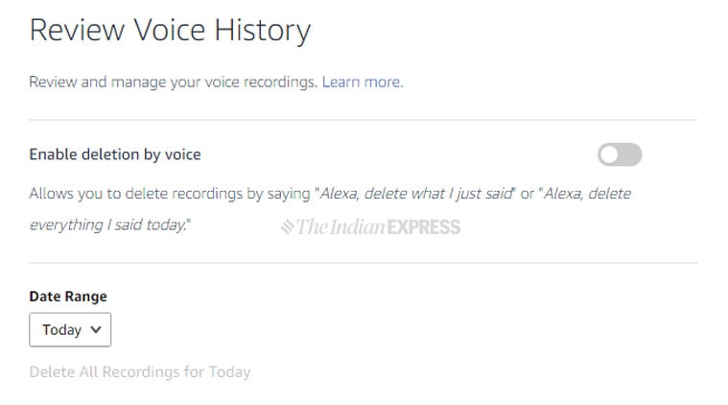Viewport: 728px width, 405px height.
Task: Click the white knob of the deletion switch
Action: coord(610,155)
